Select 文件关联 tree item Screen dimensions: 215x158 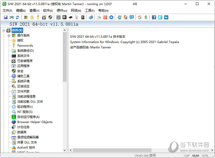click(23, 91)
